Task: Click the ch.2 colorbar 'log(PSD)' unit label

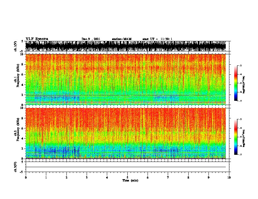Action: point(244,138)
